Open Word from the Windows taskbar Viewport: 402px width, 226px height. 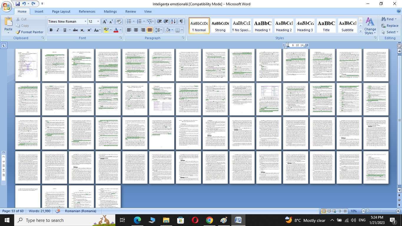click(238, 220)
